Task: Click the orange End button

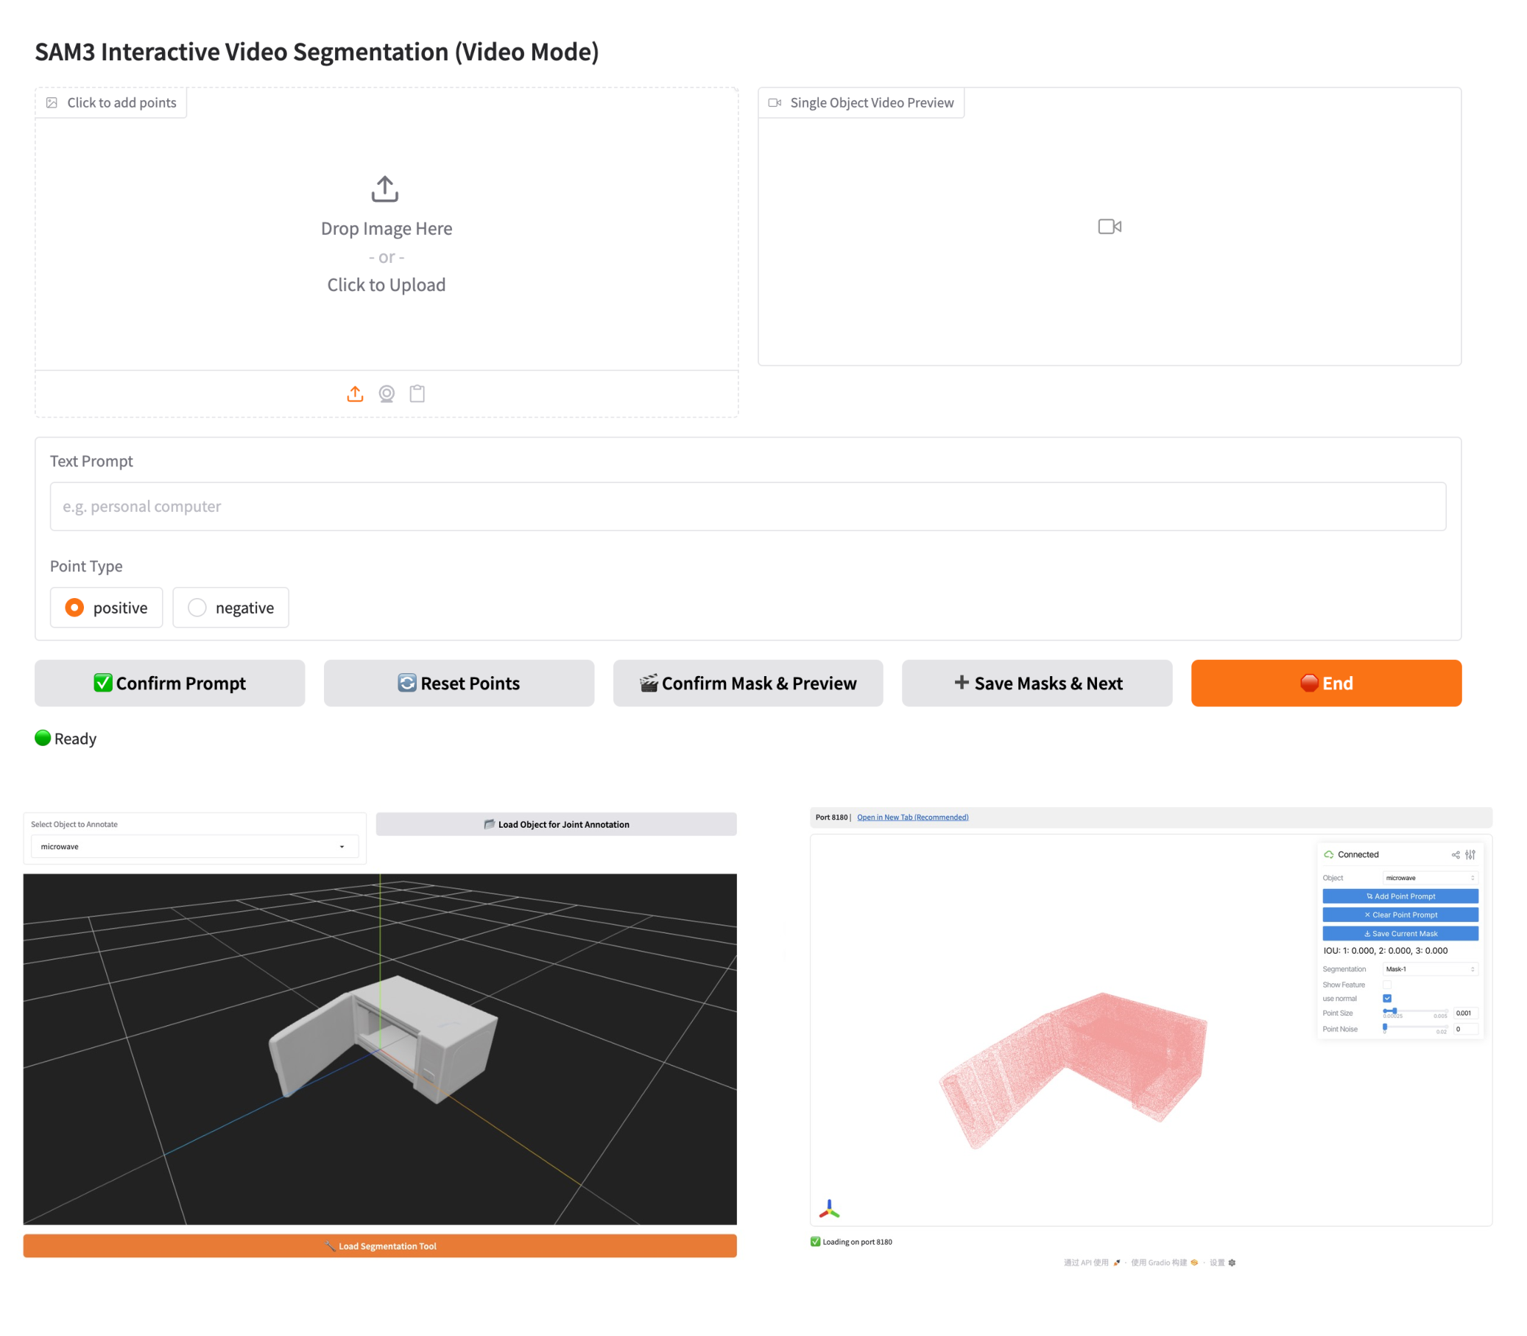Action: [1326, 683]
